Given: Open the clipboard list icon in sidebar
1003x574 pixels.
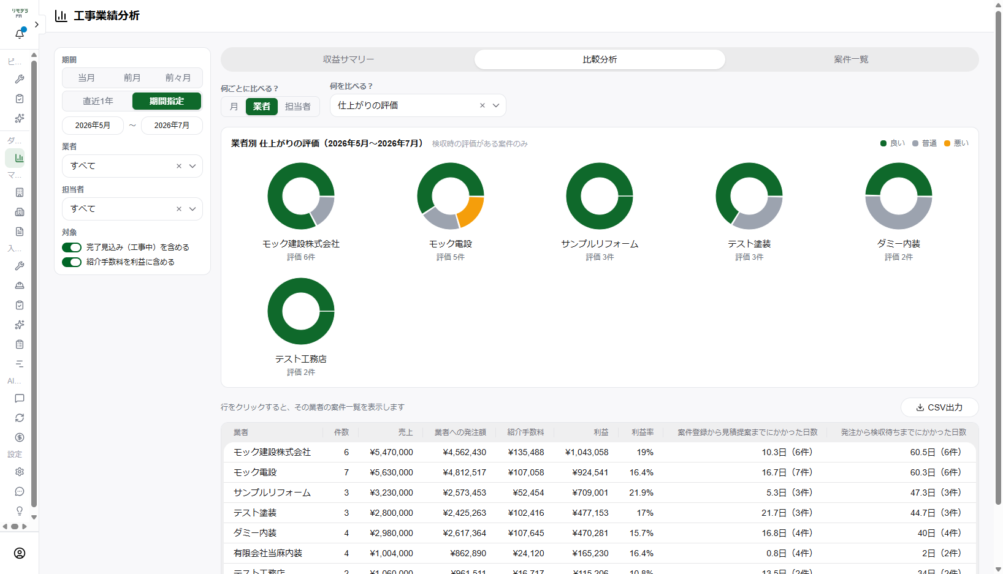Looking at the screenshot, I should point(20,344).
